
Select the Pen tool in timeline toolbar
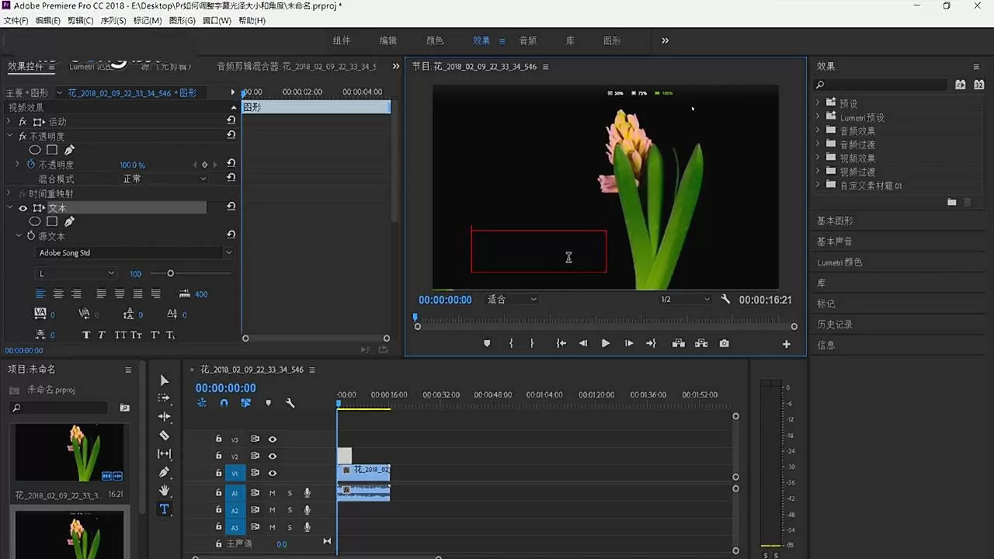(x=164, y=472)
